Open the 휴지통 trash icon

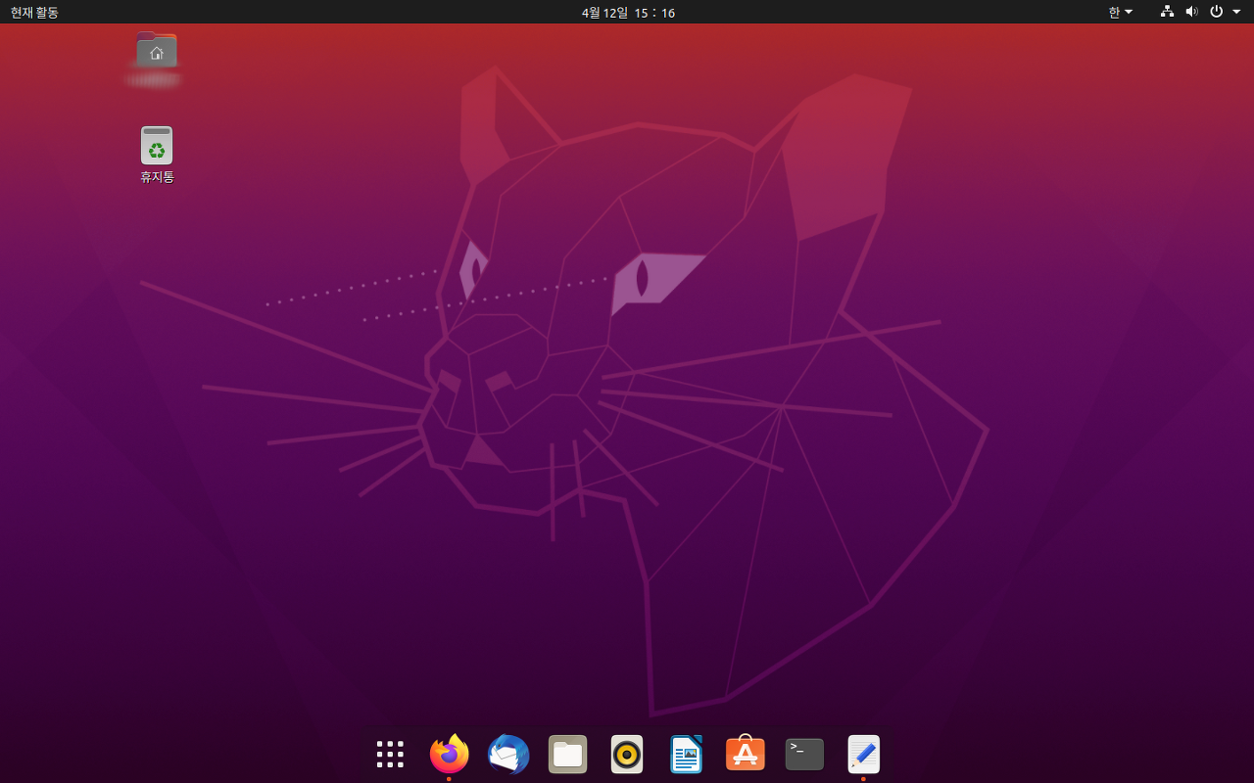click(157, 145)
